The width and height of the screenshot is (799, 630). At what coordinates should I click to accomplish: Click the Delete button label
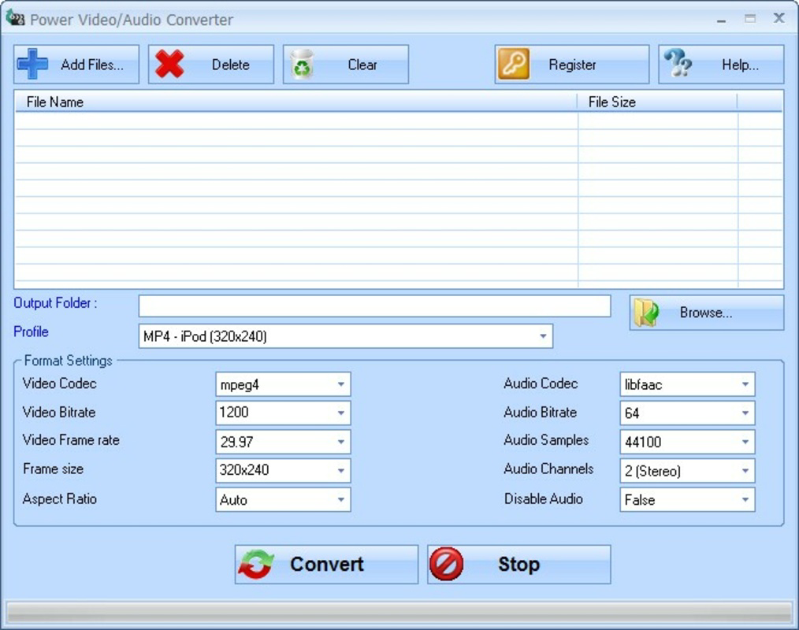[x=230, y=65]
